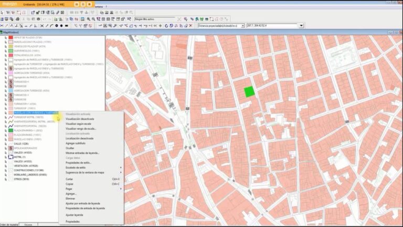Choose 'Propiedades de entrada de leyenda'

[85, 209]
